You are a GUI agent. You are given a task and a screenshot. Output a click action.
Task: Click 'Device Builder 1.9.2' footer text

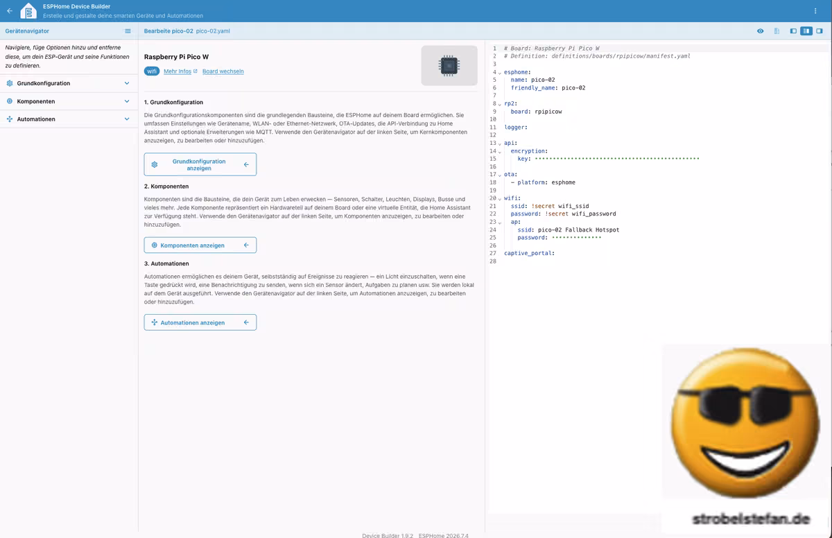coord(388,535)
